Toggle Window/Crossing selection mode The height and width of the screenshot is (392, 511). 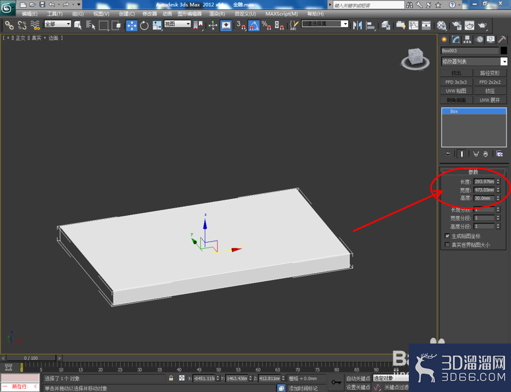point(116,25)
